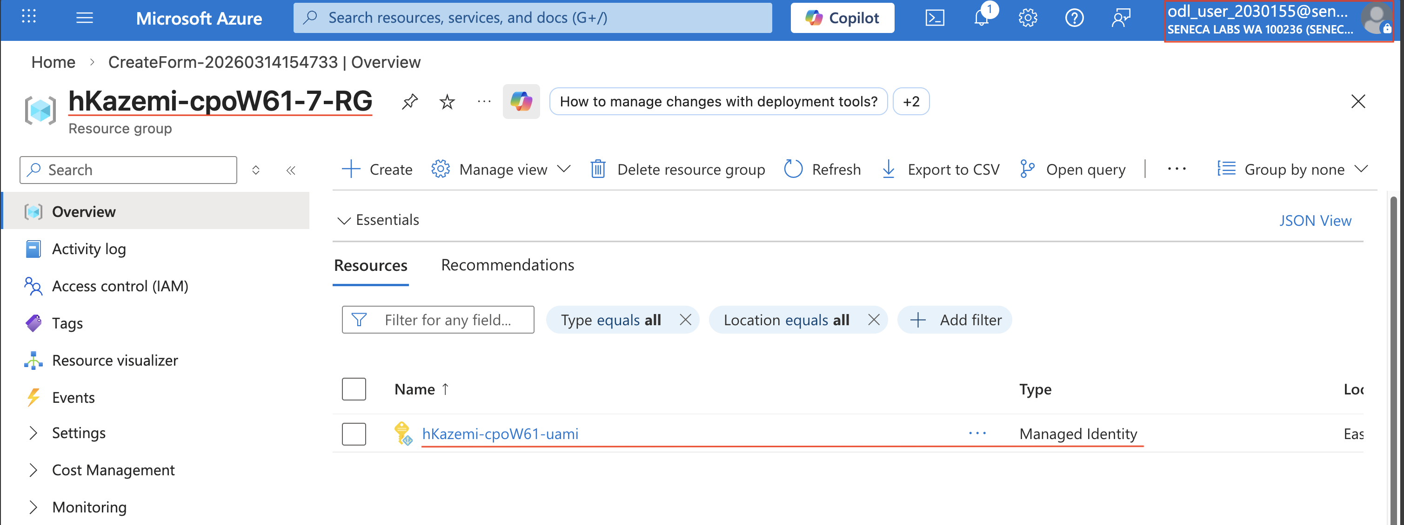
Task: Close the resource group blade
Action: (x=1358, y=101)
